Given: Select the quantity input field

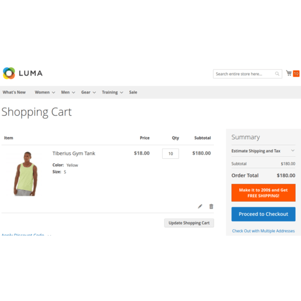Looking at the screenshot, I should tap(170, 153).
